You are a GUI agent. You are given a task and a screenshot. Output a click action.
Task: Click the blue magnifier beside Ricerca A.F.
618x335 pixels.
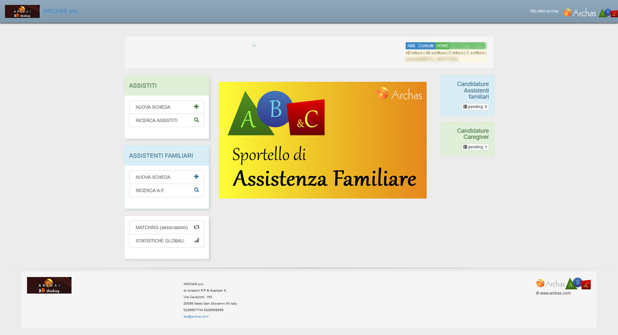tap(197, 190)
